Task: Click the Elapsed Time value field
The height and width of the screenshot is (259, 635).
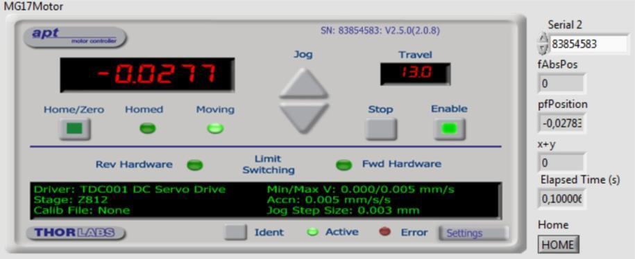Action: click(561, 199)
